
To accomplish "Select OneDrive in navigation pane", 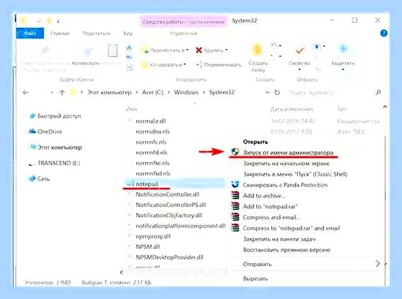I will coord(45,132).
